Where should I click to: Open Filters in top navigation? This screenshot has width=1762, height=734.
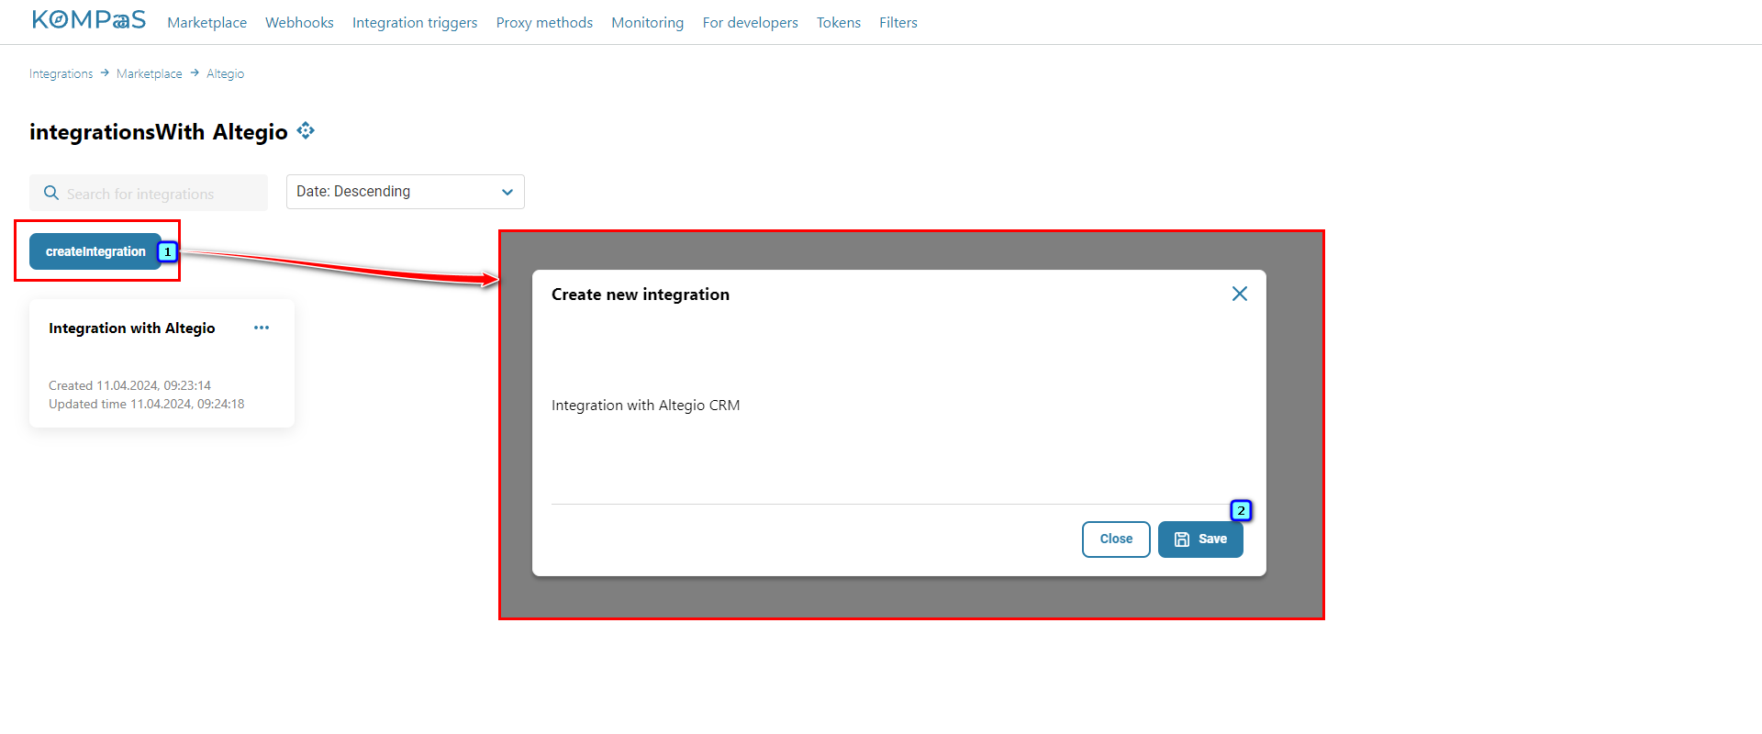click(x=898, y=23)
